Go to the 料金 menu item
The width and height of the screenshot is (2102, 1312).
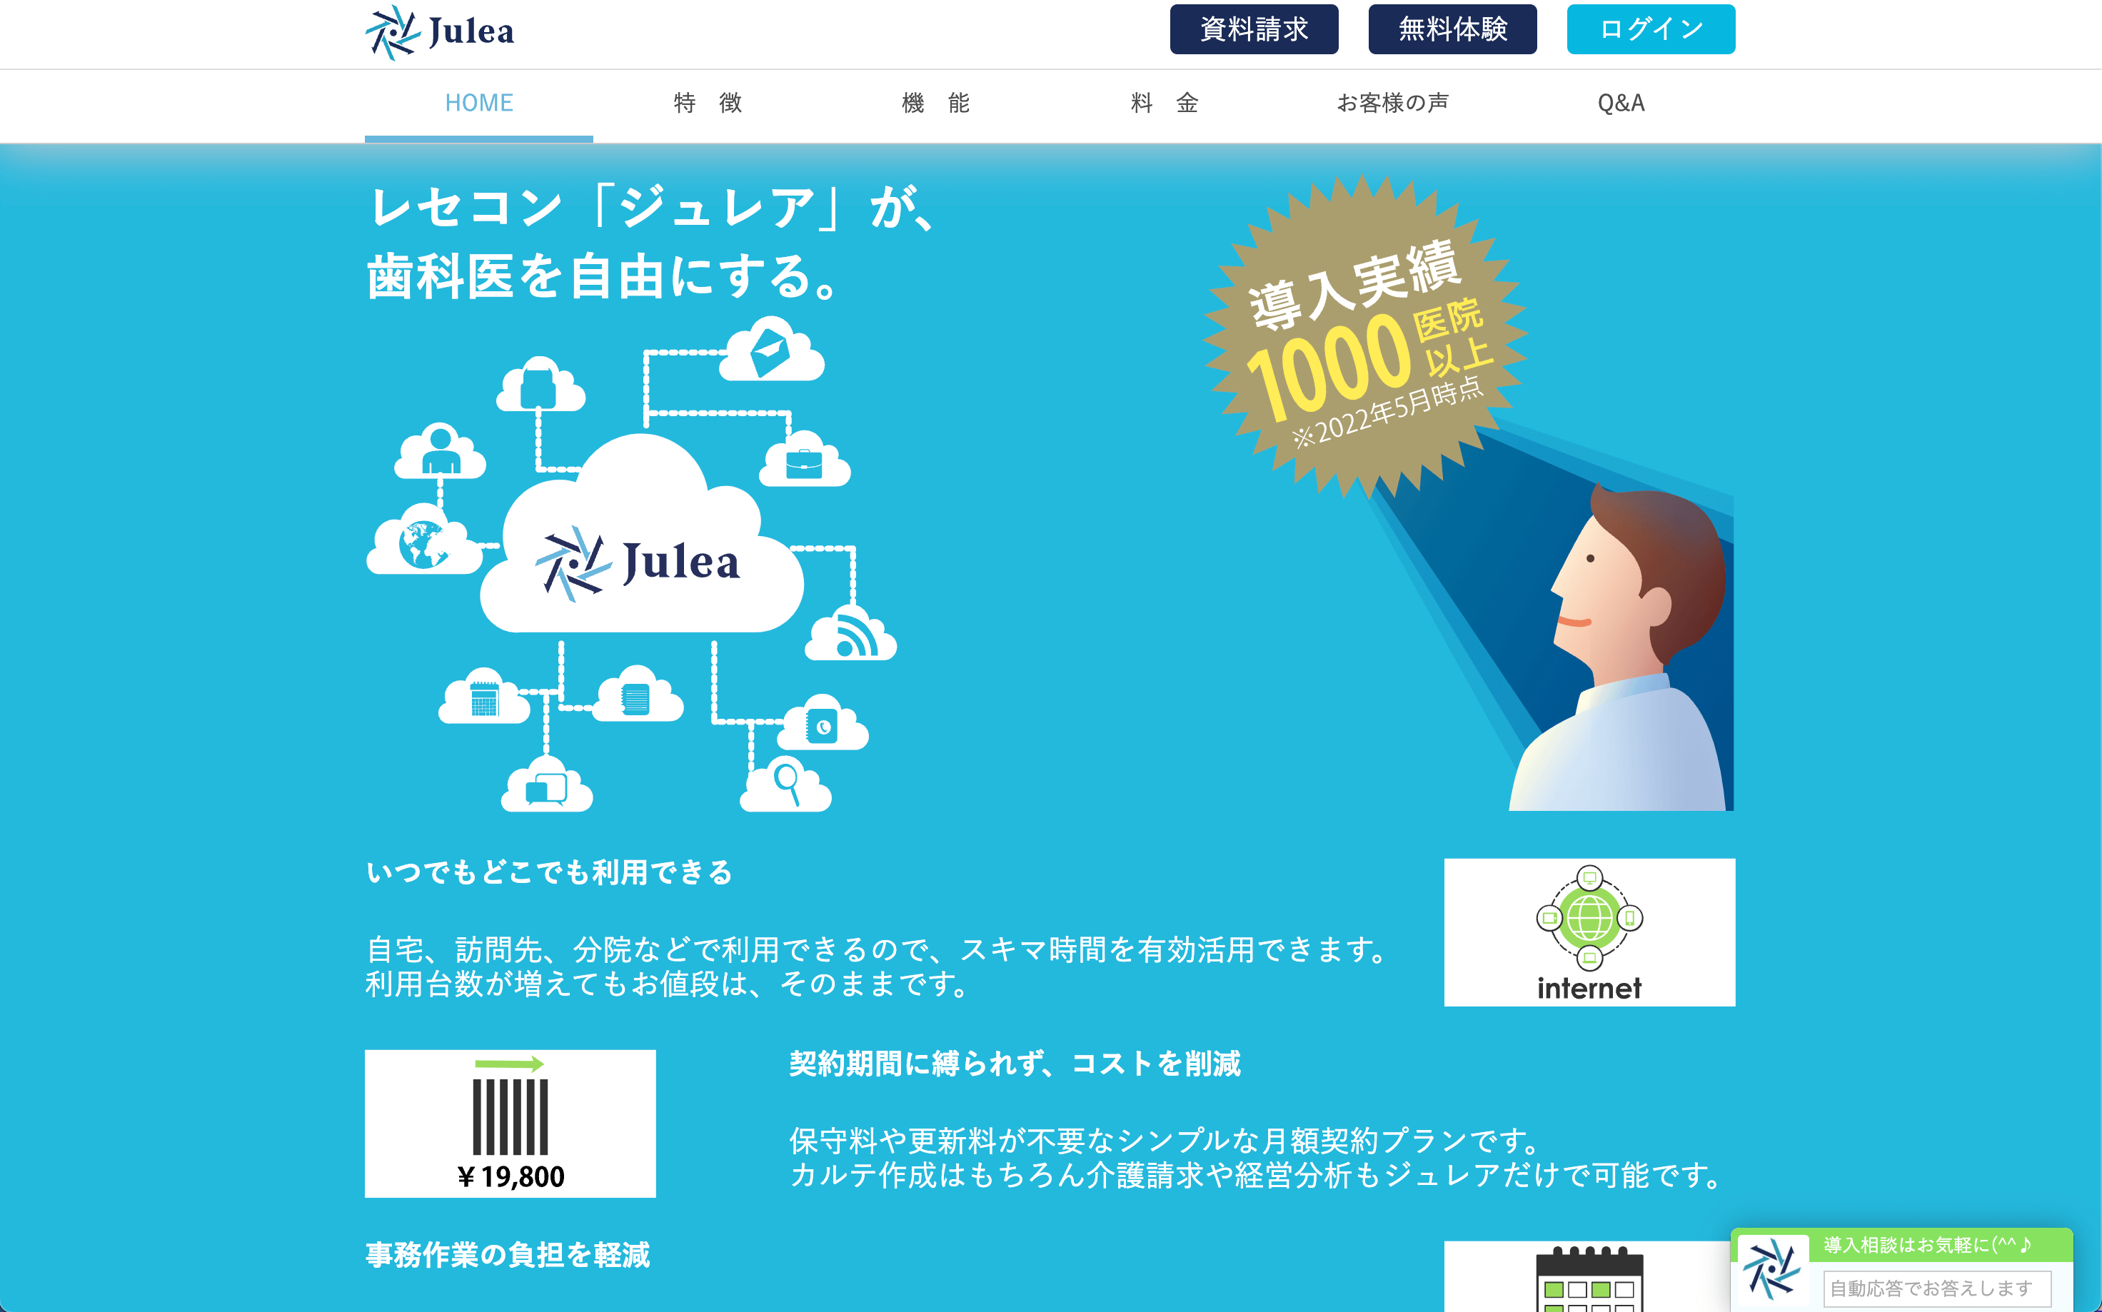(1164, 104)
